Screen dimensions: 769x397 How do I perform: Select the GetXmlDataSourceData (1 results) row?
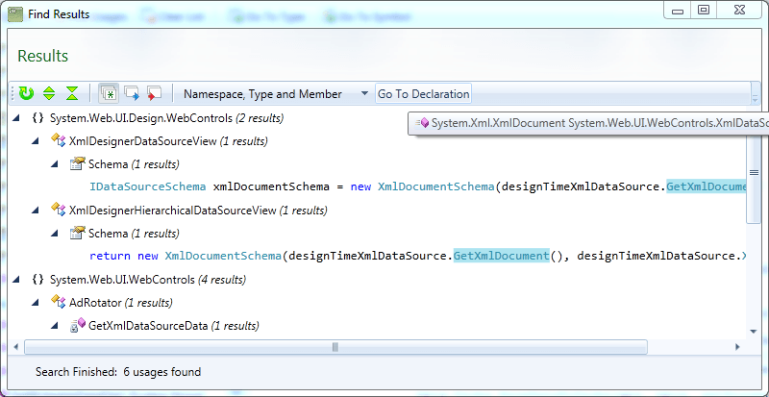(173, 326)
